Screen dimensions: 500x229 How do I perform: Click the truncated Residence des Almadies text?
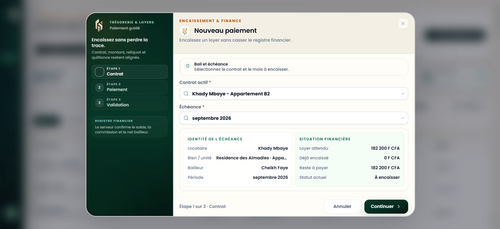click(252, 158)
